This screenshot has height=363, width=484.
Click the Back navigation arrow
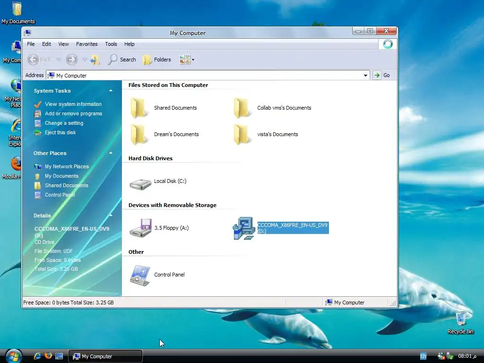(33, 60)
